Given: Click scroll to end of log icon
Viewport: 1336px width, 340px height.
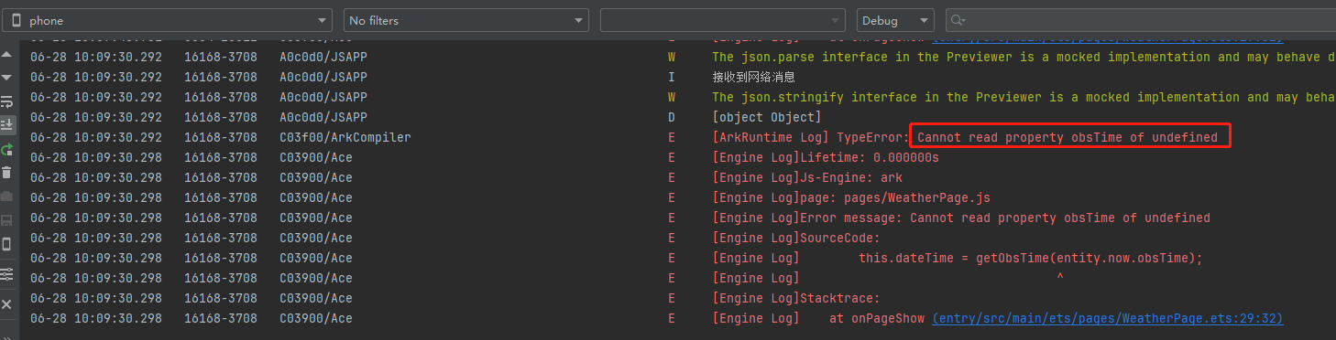Looking at the screenshot, I should (x=6, y=124).
